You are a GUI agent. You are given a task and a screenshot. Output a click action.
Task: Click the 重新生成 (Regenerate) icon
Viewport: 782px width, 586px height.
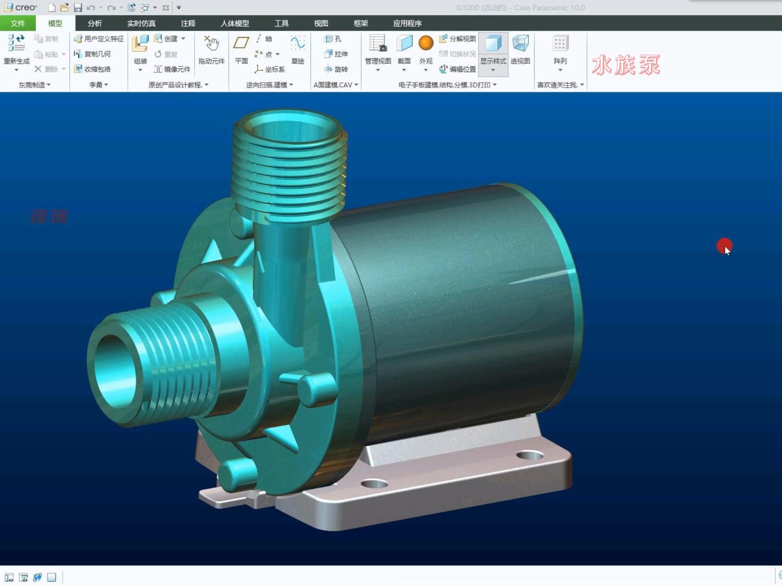tap(16, 43)
